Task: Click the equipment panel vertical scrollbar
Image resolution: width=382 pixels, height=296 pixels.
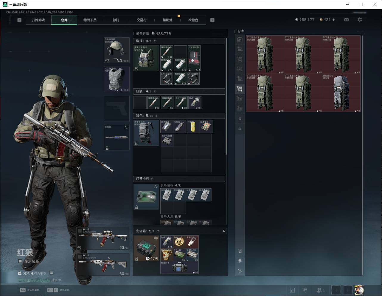Action: 227,95
